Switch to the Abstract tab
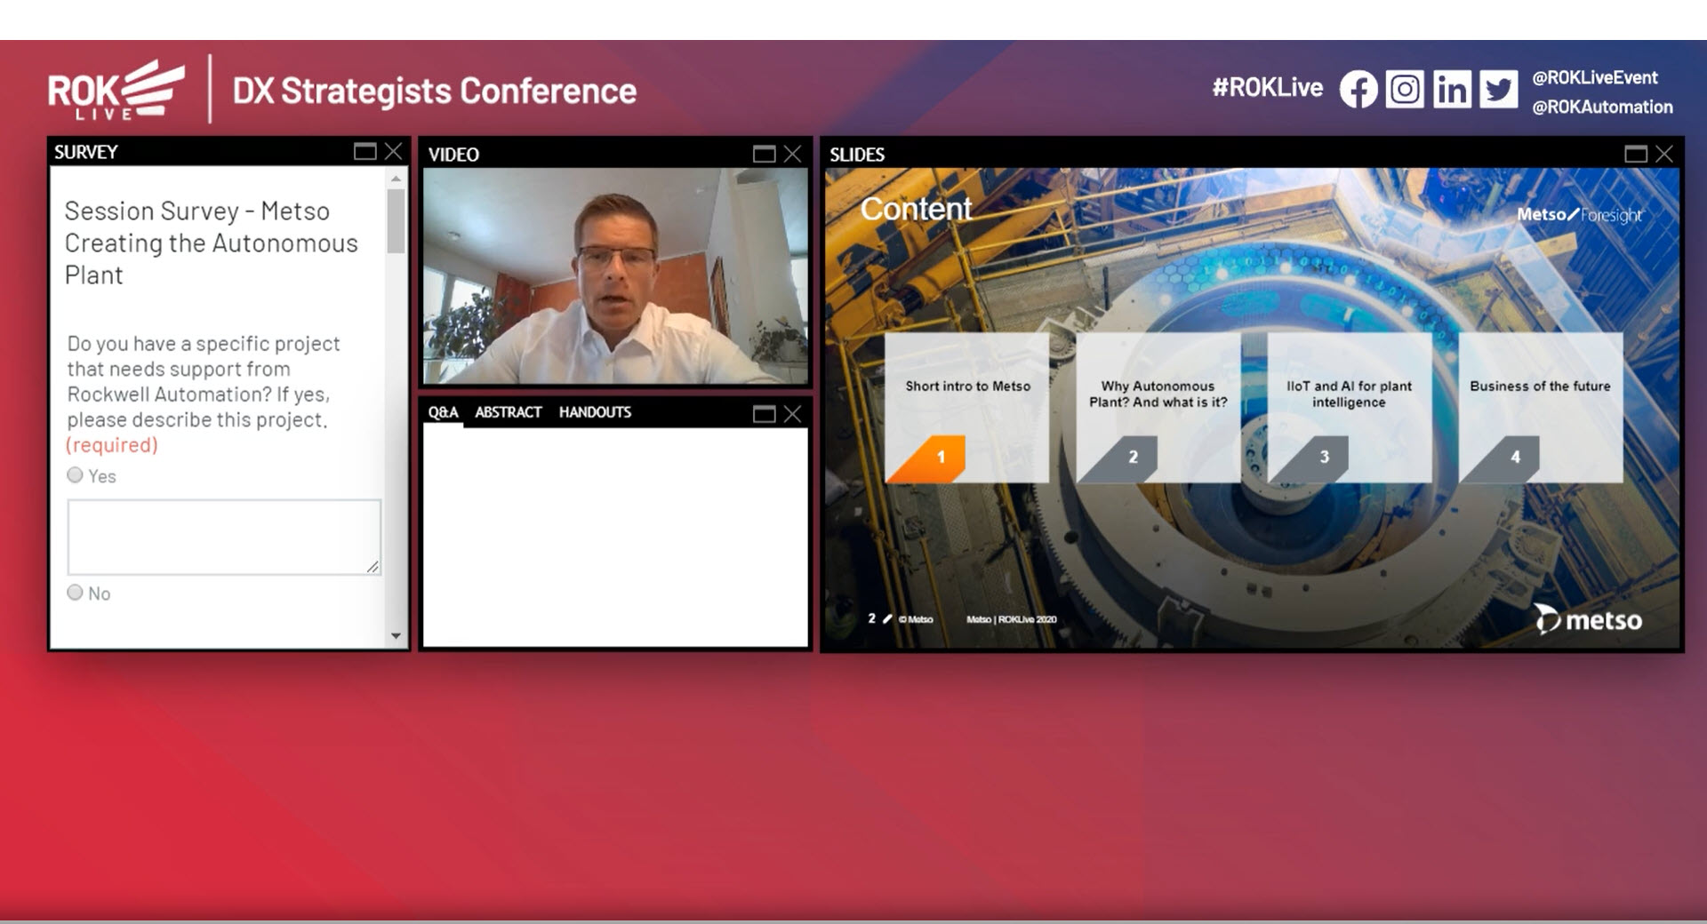The height and width of the screenshot is (924, 1707). click(x=508, y=412)
